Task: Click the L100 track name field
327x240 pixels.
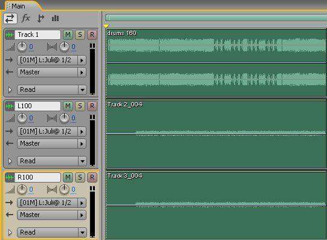Action: coord(37,106)
